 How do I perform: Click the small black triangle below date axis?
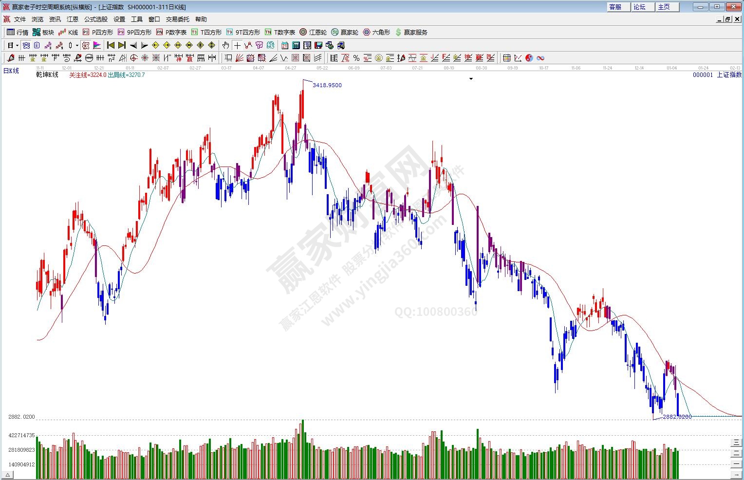[x=471, y=79]
